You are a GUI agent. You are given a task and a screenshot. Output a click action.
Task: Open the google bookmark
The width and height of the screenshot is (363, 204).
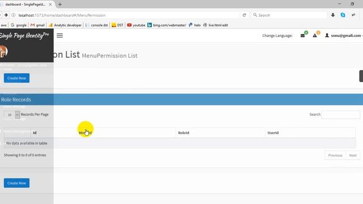coord(19,25)
